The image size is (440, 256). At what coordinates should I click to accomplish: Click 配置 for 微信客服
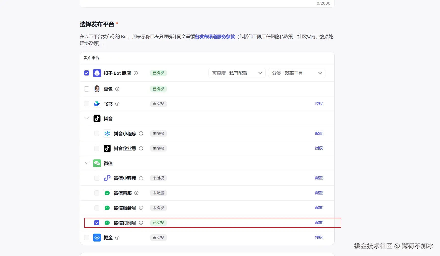319,193
